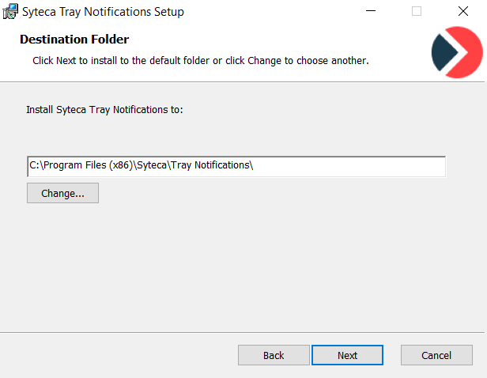This screenshot has height=378, width=487.
Task: Click the installer icon in title bar
Action: click(11, 12)
